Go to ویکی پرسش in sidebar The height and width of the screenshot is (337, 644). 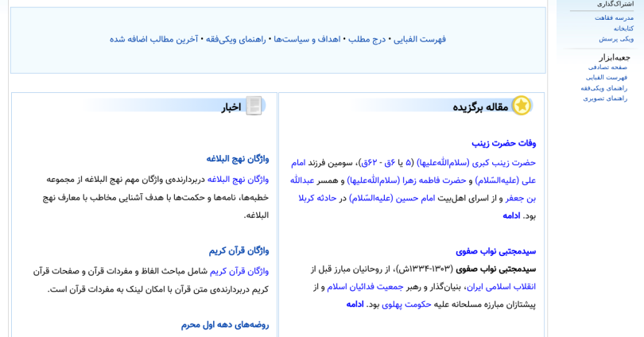pos(616,39)
